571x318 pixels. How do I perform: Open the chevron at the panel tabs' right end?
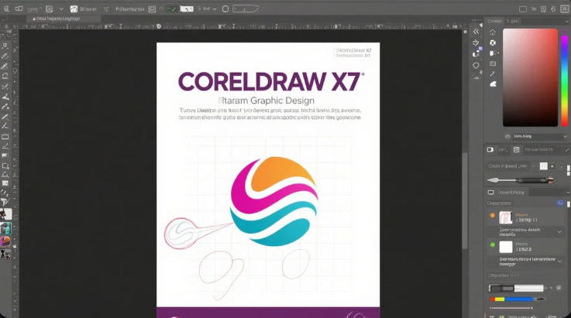point(566,22)
